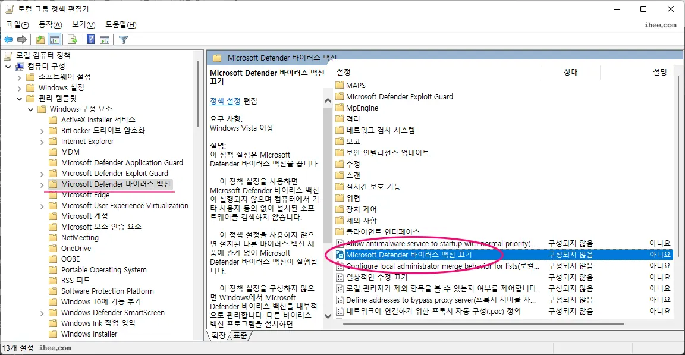
Task: Expand the Windows 설정 node
Action: 19,88
